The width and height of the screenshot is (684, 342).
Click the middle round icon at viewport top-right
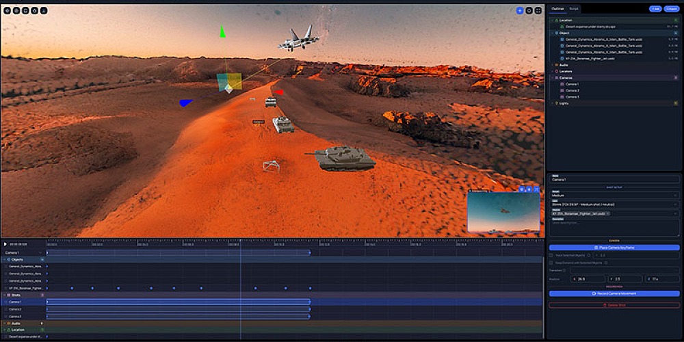click(x=529, y=10)
